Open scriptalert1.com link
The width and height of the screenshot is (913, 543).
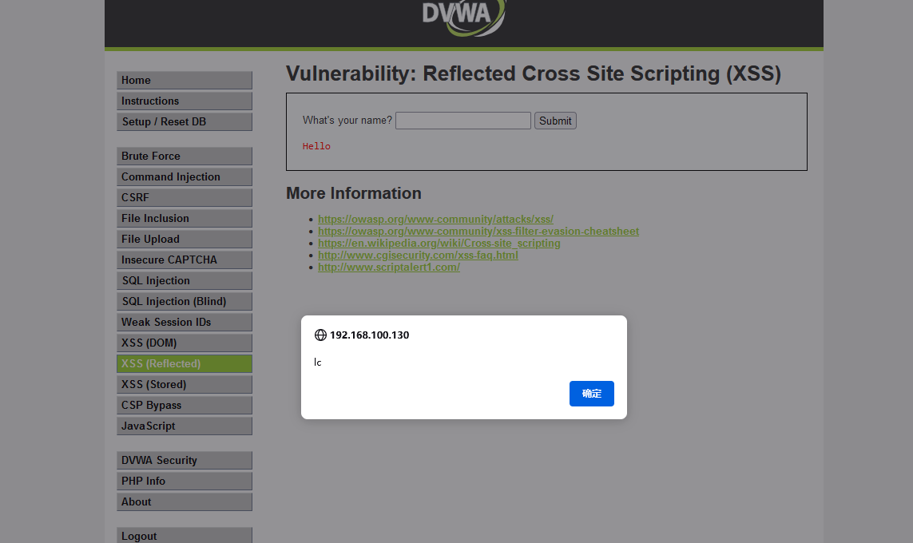[x=389, y=268]
